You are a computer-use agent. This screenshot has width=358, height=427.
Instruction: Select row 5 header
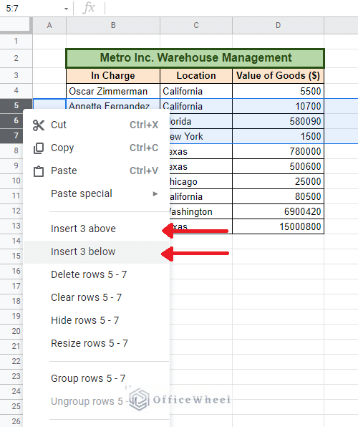pos(16,105)
